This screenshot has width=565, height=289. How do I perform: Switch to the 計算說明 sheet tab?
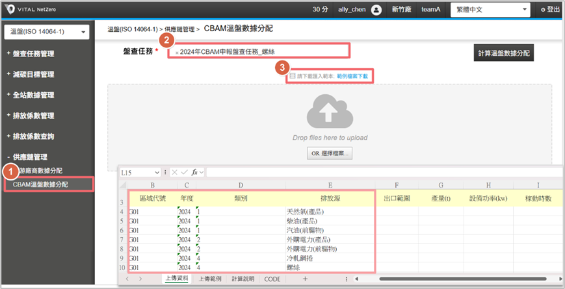[x=244, y=279]
